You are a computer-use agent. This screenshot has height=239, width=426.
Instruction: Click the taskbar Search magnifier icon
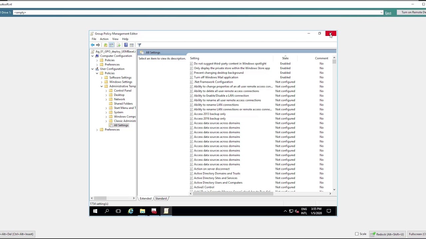tap(107, 211)
